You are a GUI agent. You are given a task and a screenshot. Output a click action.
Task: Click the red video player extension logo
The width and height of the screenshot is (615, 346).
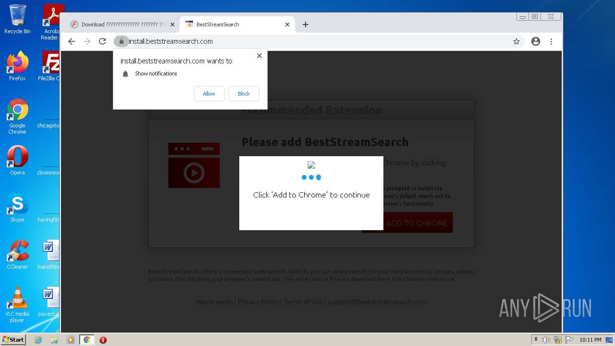(194, 165)
